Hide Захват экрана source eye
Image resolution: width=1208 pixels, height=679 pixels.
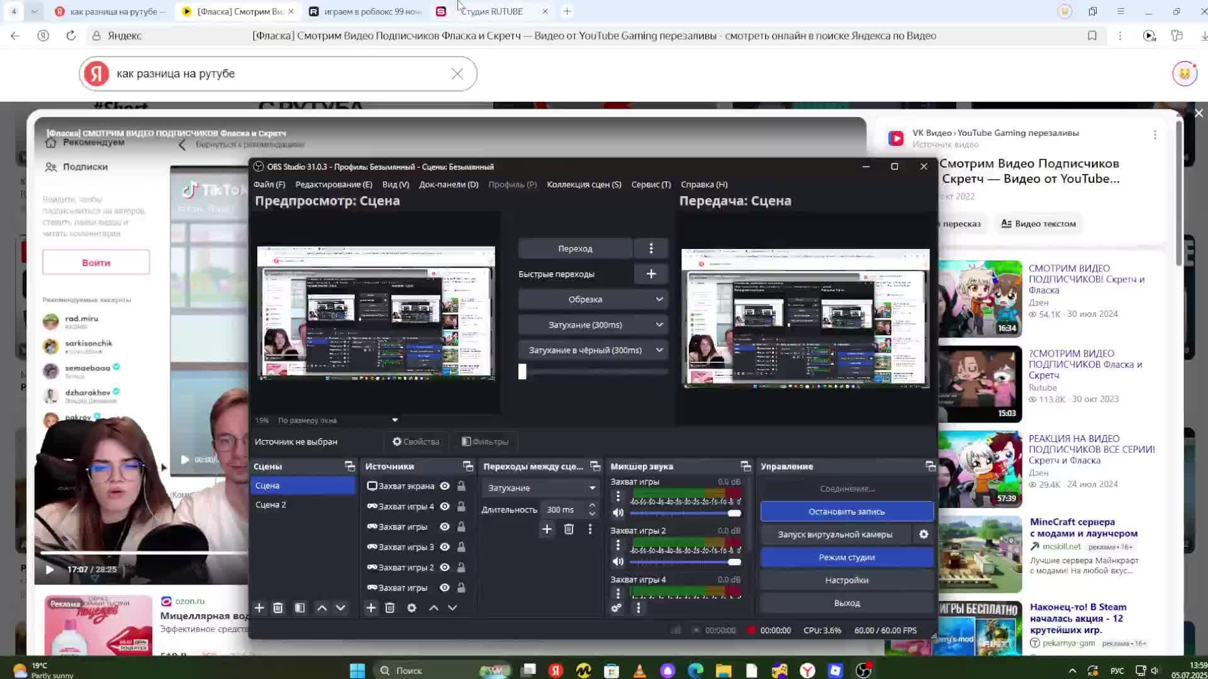(x=445, y=486)
